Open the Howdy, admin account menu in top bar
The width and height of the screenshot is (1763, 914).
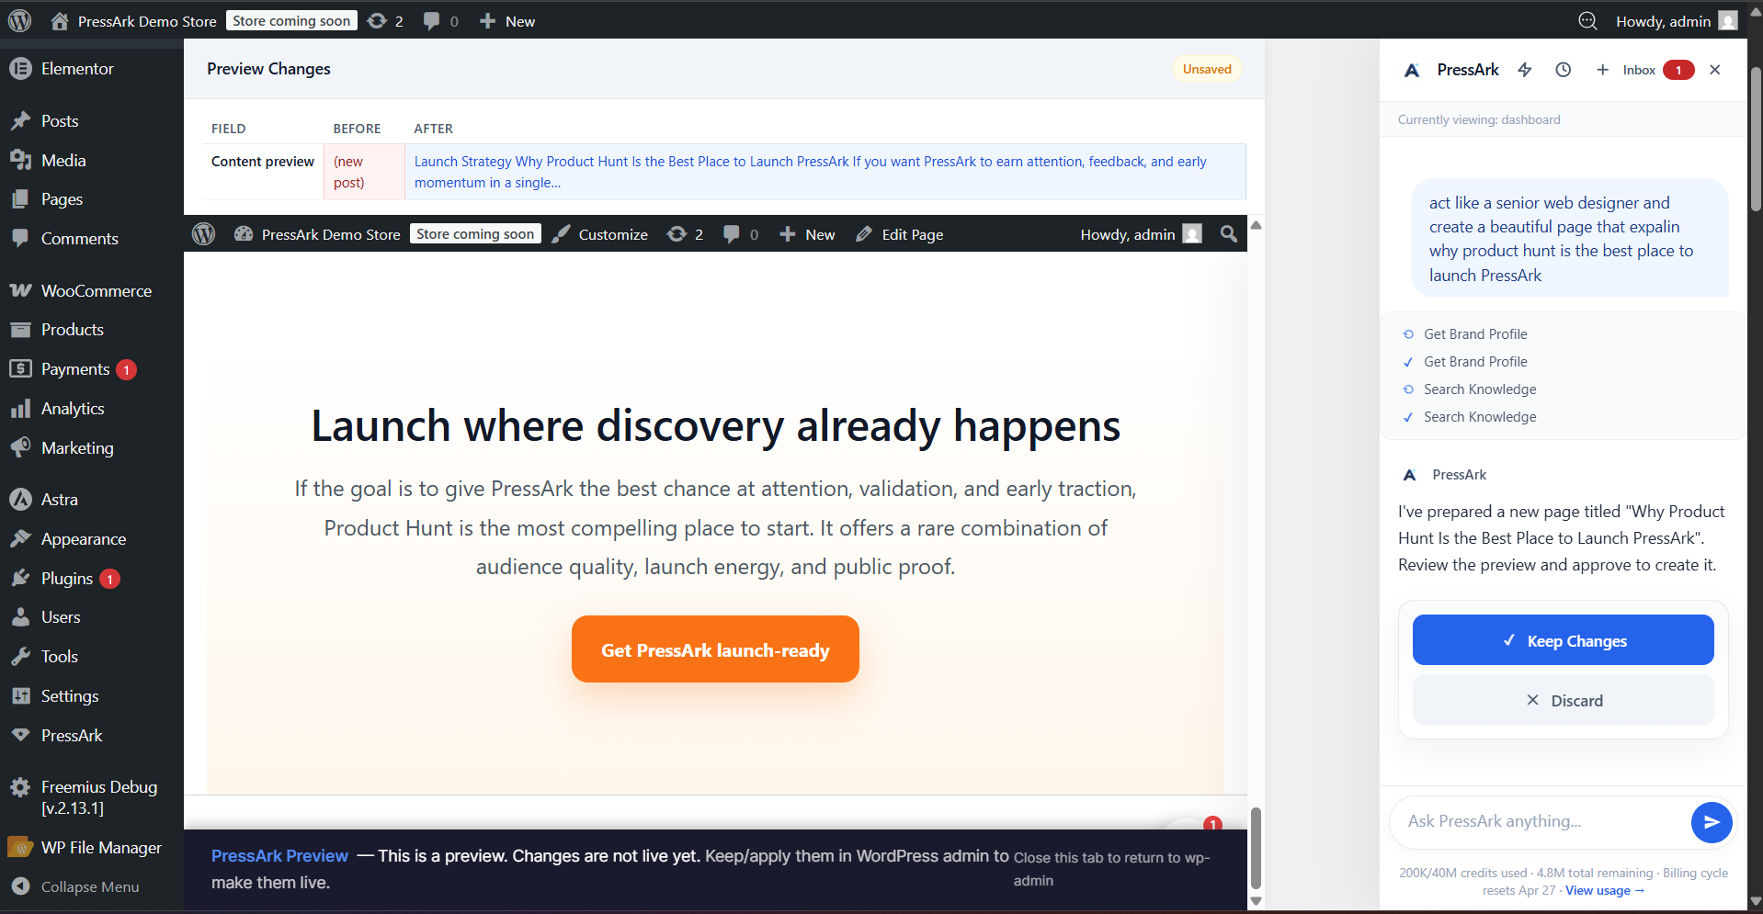click(1676, 20)
